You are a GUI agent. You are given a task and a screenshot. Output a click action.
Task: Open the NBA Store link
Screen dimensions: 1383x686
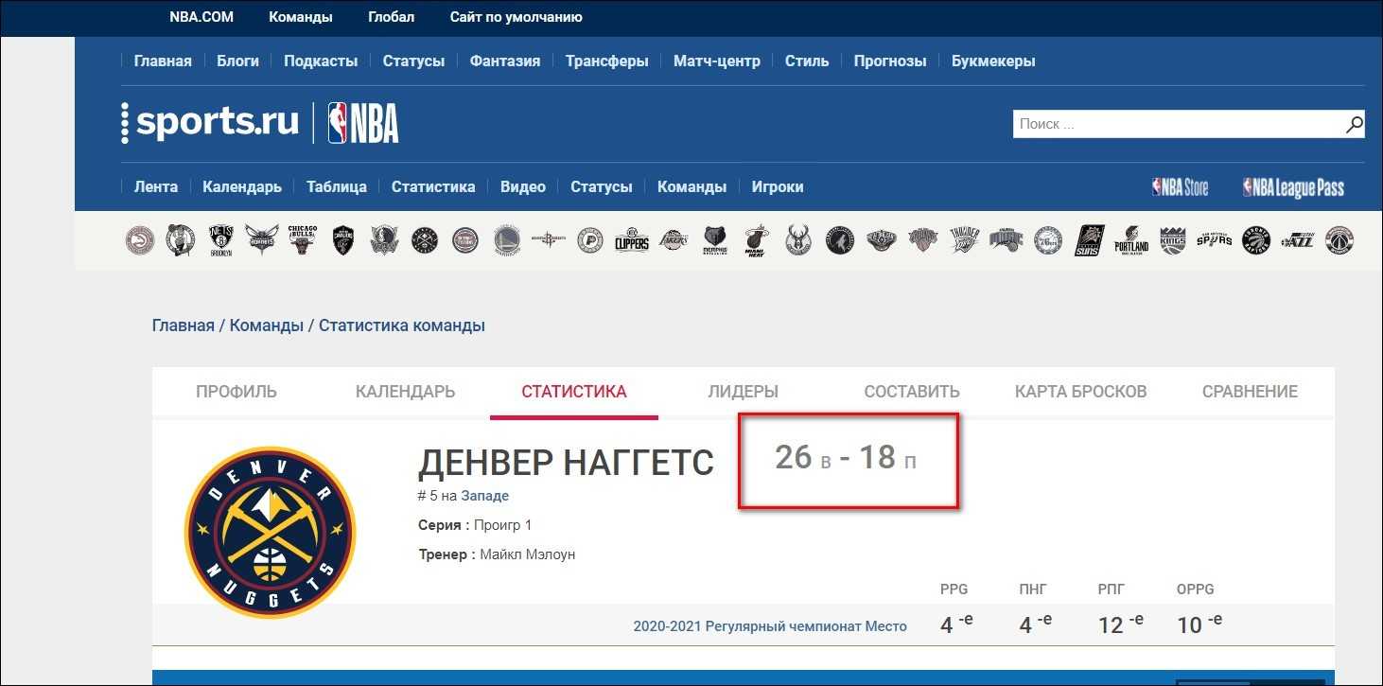pos(1180,187)
